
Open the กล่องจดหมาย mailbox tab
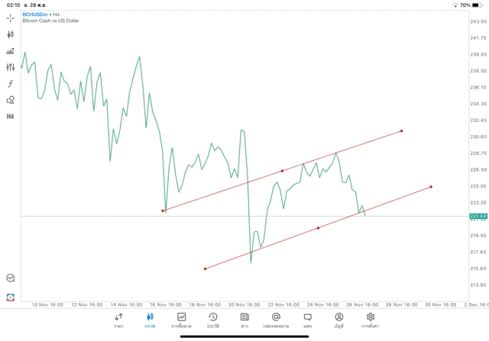pos(276,320)
